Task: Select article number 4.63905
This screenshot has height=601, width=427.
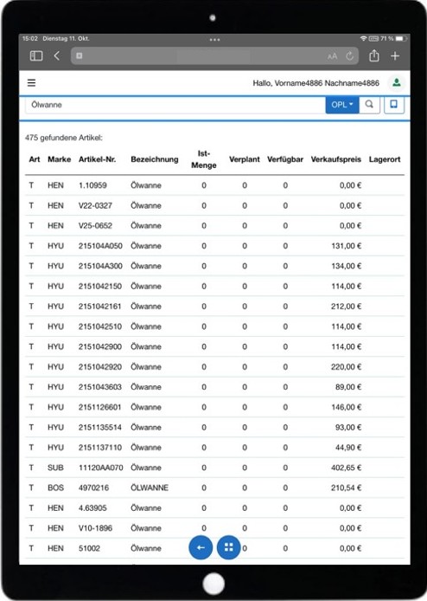Action: (x=92, y=508)
